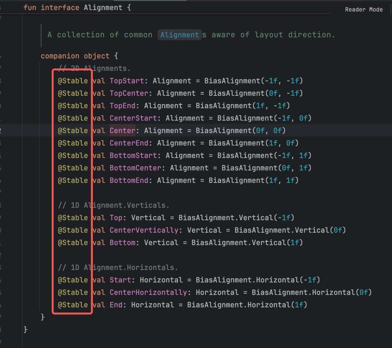This screenshot has width=392, height=348.
Task: Click the 1D Alignment.Horizontals comment
Action: click(118, 268)
